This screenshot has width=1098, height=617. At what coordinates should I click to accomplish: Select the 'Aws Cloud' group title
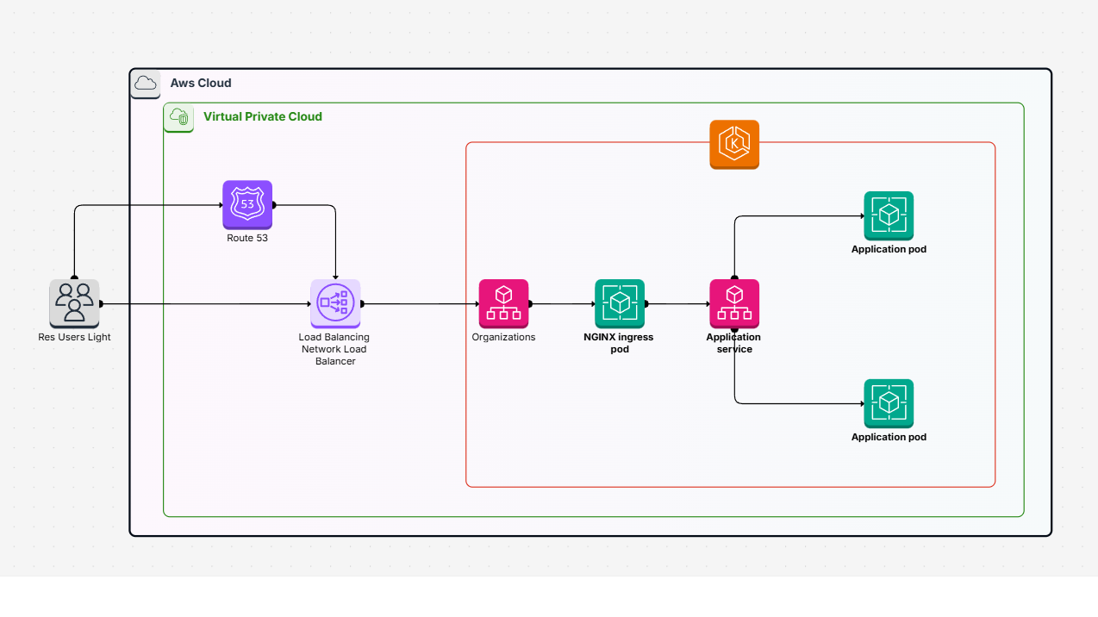pyautogui.click(x=201, y=84)
